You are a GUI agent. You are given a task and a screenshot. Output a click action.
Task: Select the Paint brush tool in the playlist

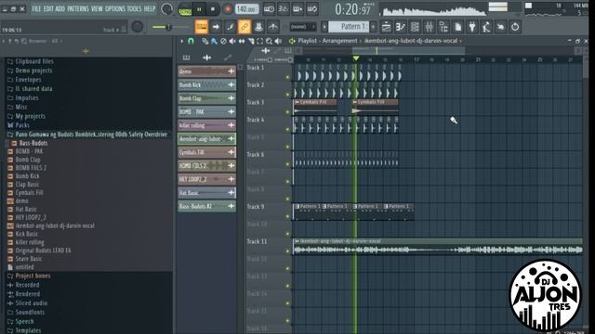214,41
